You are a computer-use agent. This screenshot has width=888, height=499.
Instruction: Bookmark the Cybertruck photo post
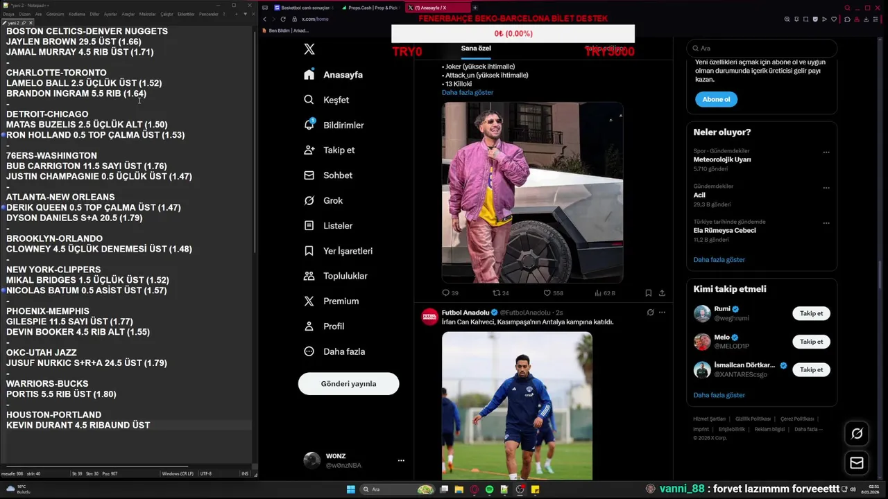pyautogui.click(x=648, y=293)
